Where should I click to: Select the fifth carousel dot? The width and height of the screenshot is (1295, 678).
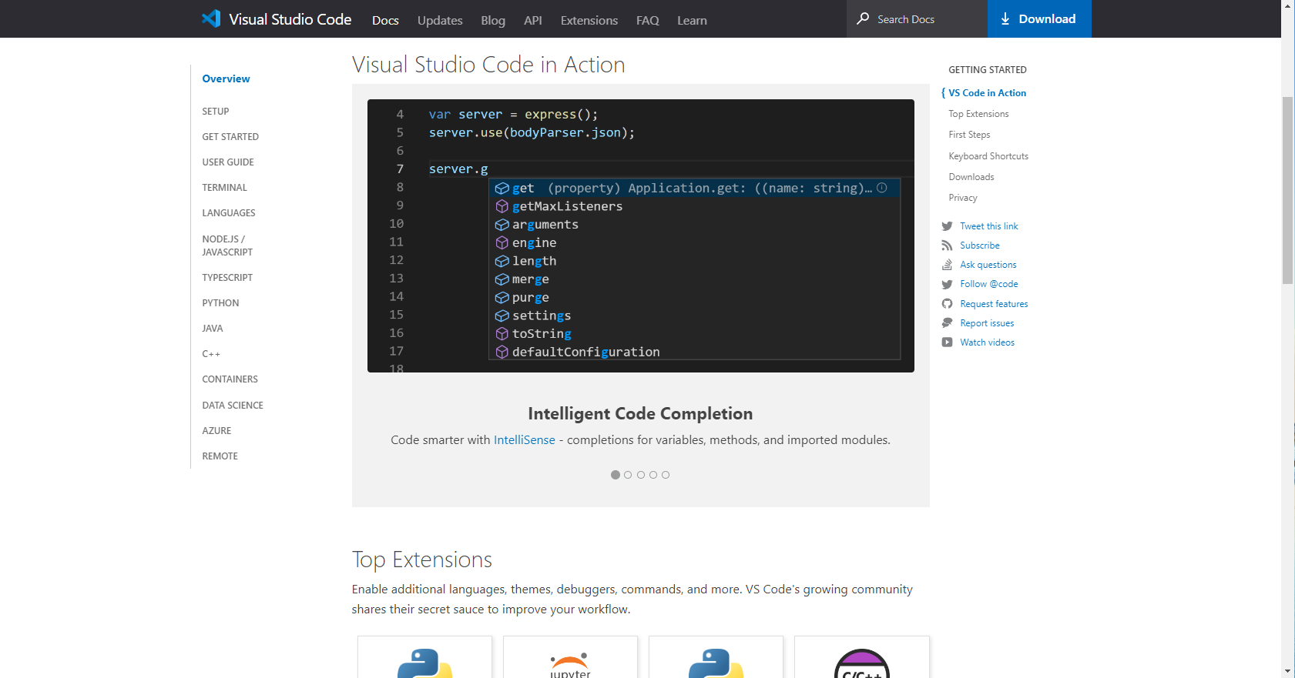click(x=666, y=475)
